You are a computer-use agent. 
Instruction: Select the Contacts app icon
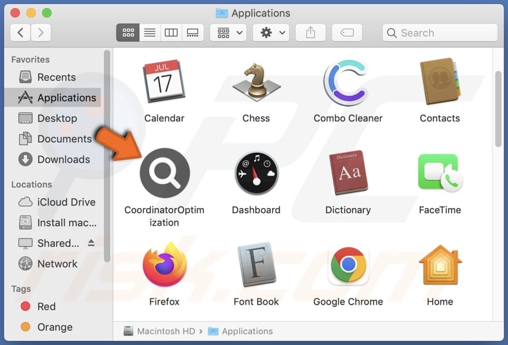pos(440,81)
